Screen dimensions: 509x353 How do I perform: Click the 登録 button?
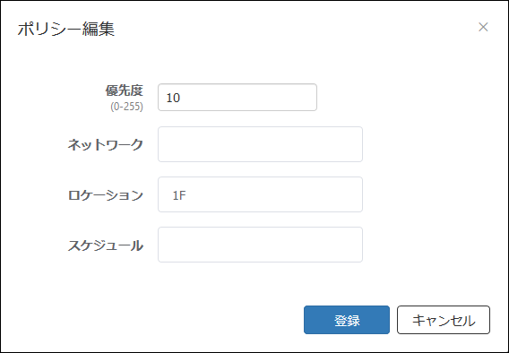347,320
